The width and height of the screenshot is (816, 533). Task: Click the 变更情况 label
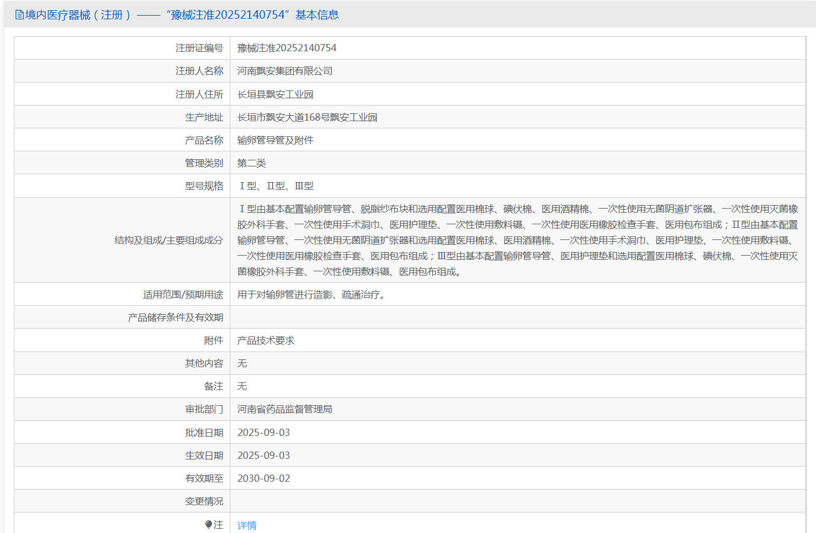[x=204, y=501]
